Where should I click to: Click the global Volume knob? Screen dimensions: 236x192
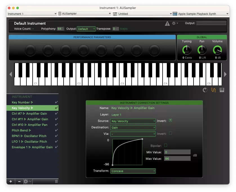(x=217, y=50)
